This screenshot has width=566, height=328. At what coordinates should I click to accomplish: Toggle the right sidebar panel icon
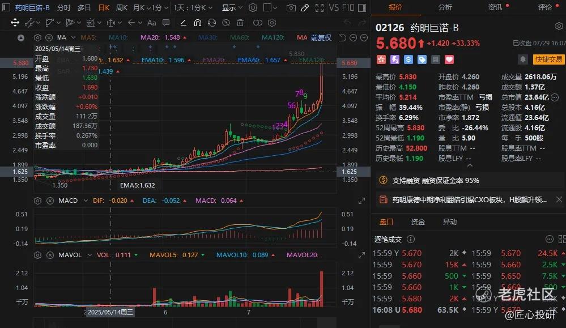point(363,7)
